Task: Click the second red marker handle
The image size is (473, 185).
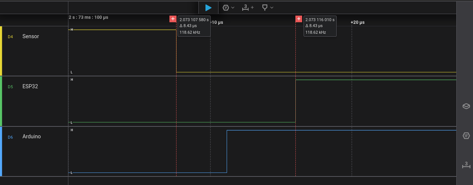Action: [x=298, y=19]
